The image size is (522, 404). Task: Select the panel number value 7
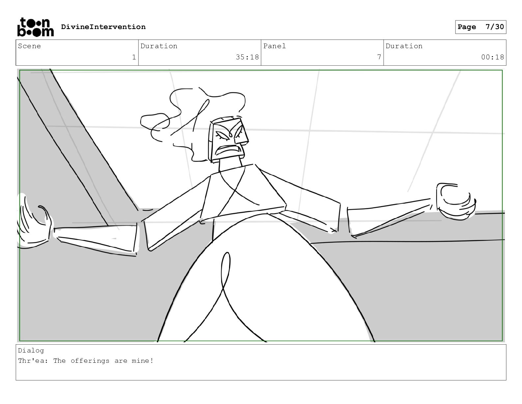[379, 57]
